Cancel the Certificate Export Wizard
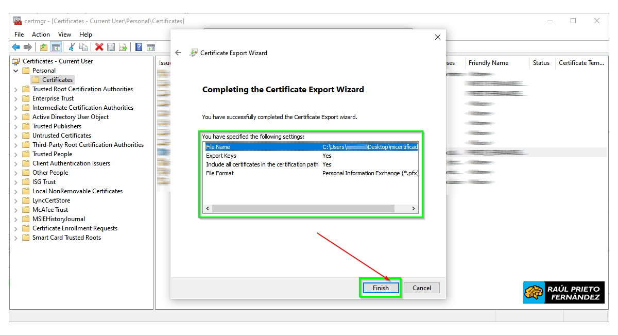Screen dimensions: 618x335 click(421, 288)
